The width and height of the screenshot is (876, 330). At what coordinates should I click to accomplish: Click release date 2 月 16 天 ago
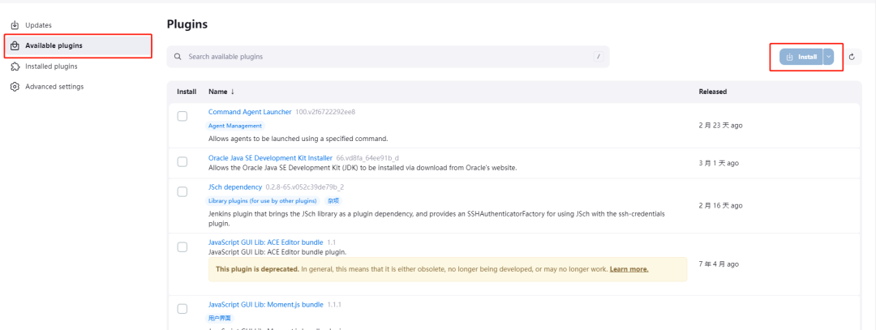[721, 205]
